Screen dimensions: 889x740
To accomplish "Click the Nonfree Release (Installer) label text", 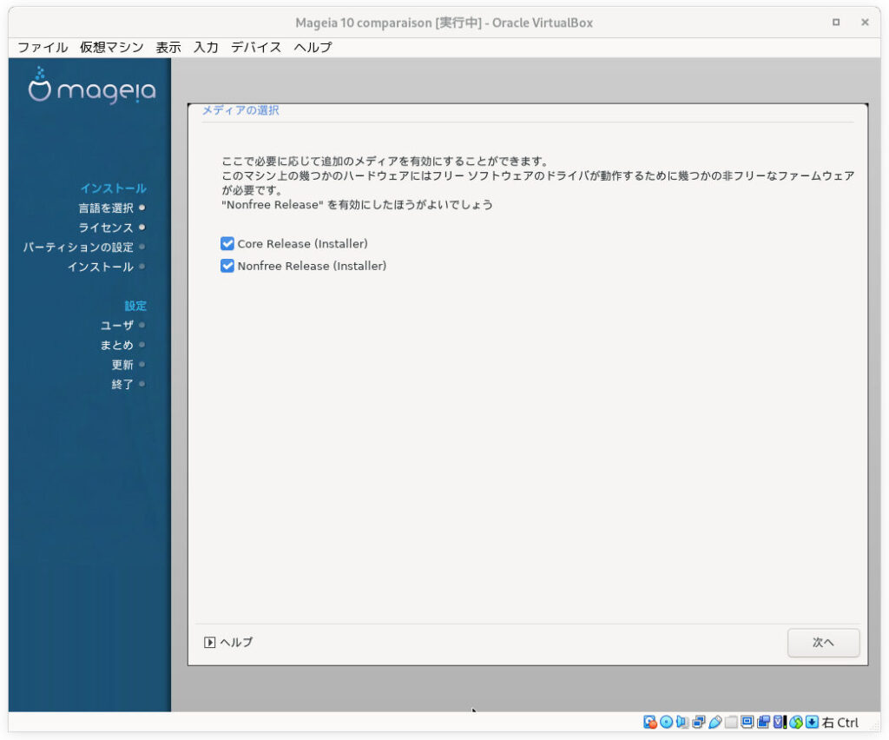I will click(312, 266).
